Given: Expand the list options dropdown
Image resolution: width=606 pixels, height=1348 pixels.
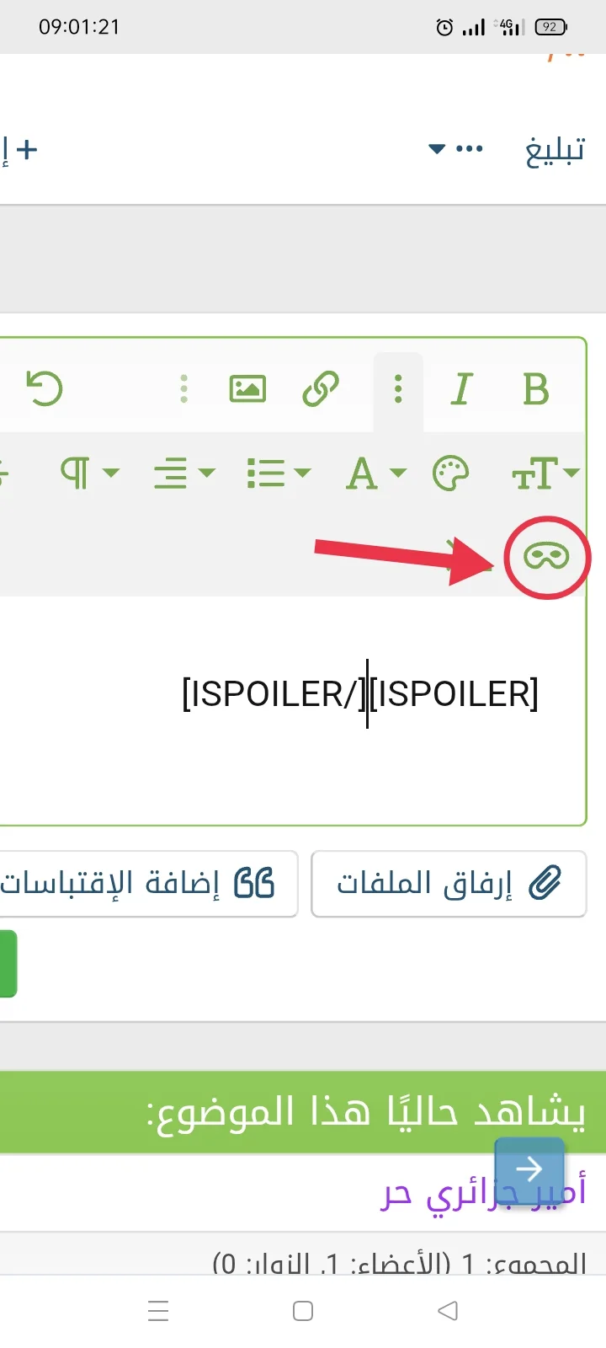Looking at the screenshot, I should [x=278, y=473].
